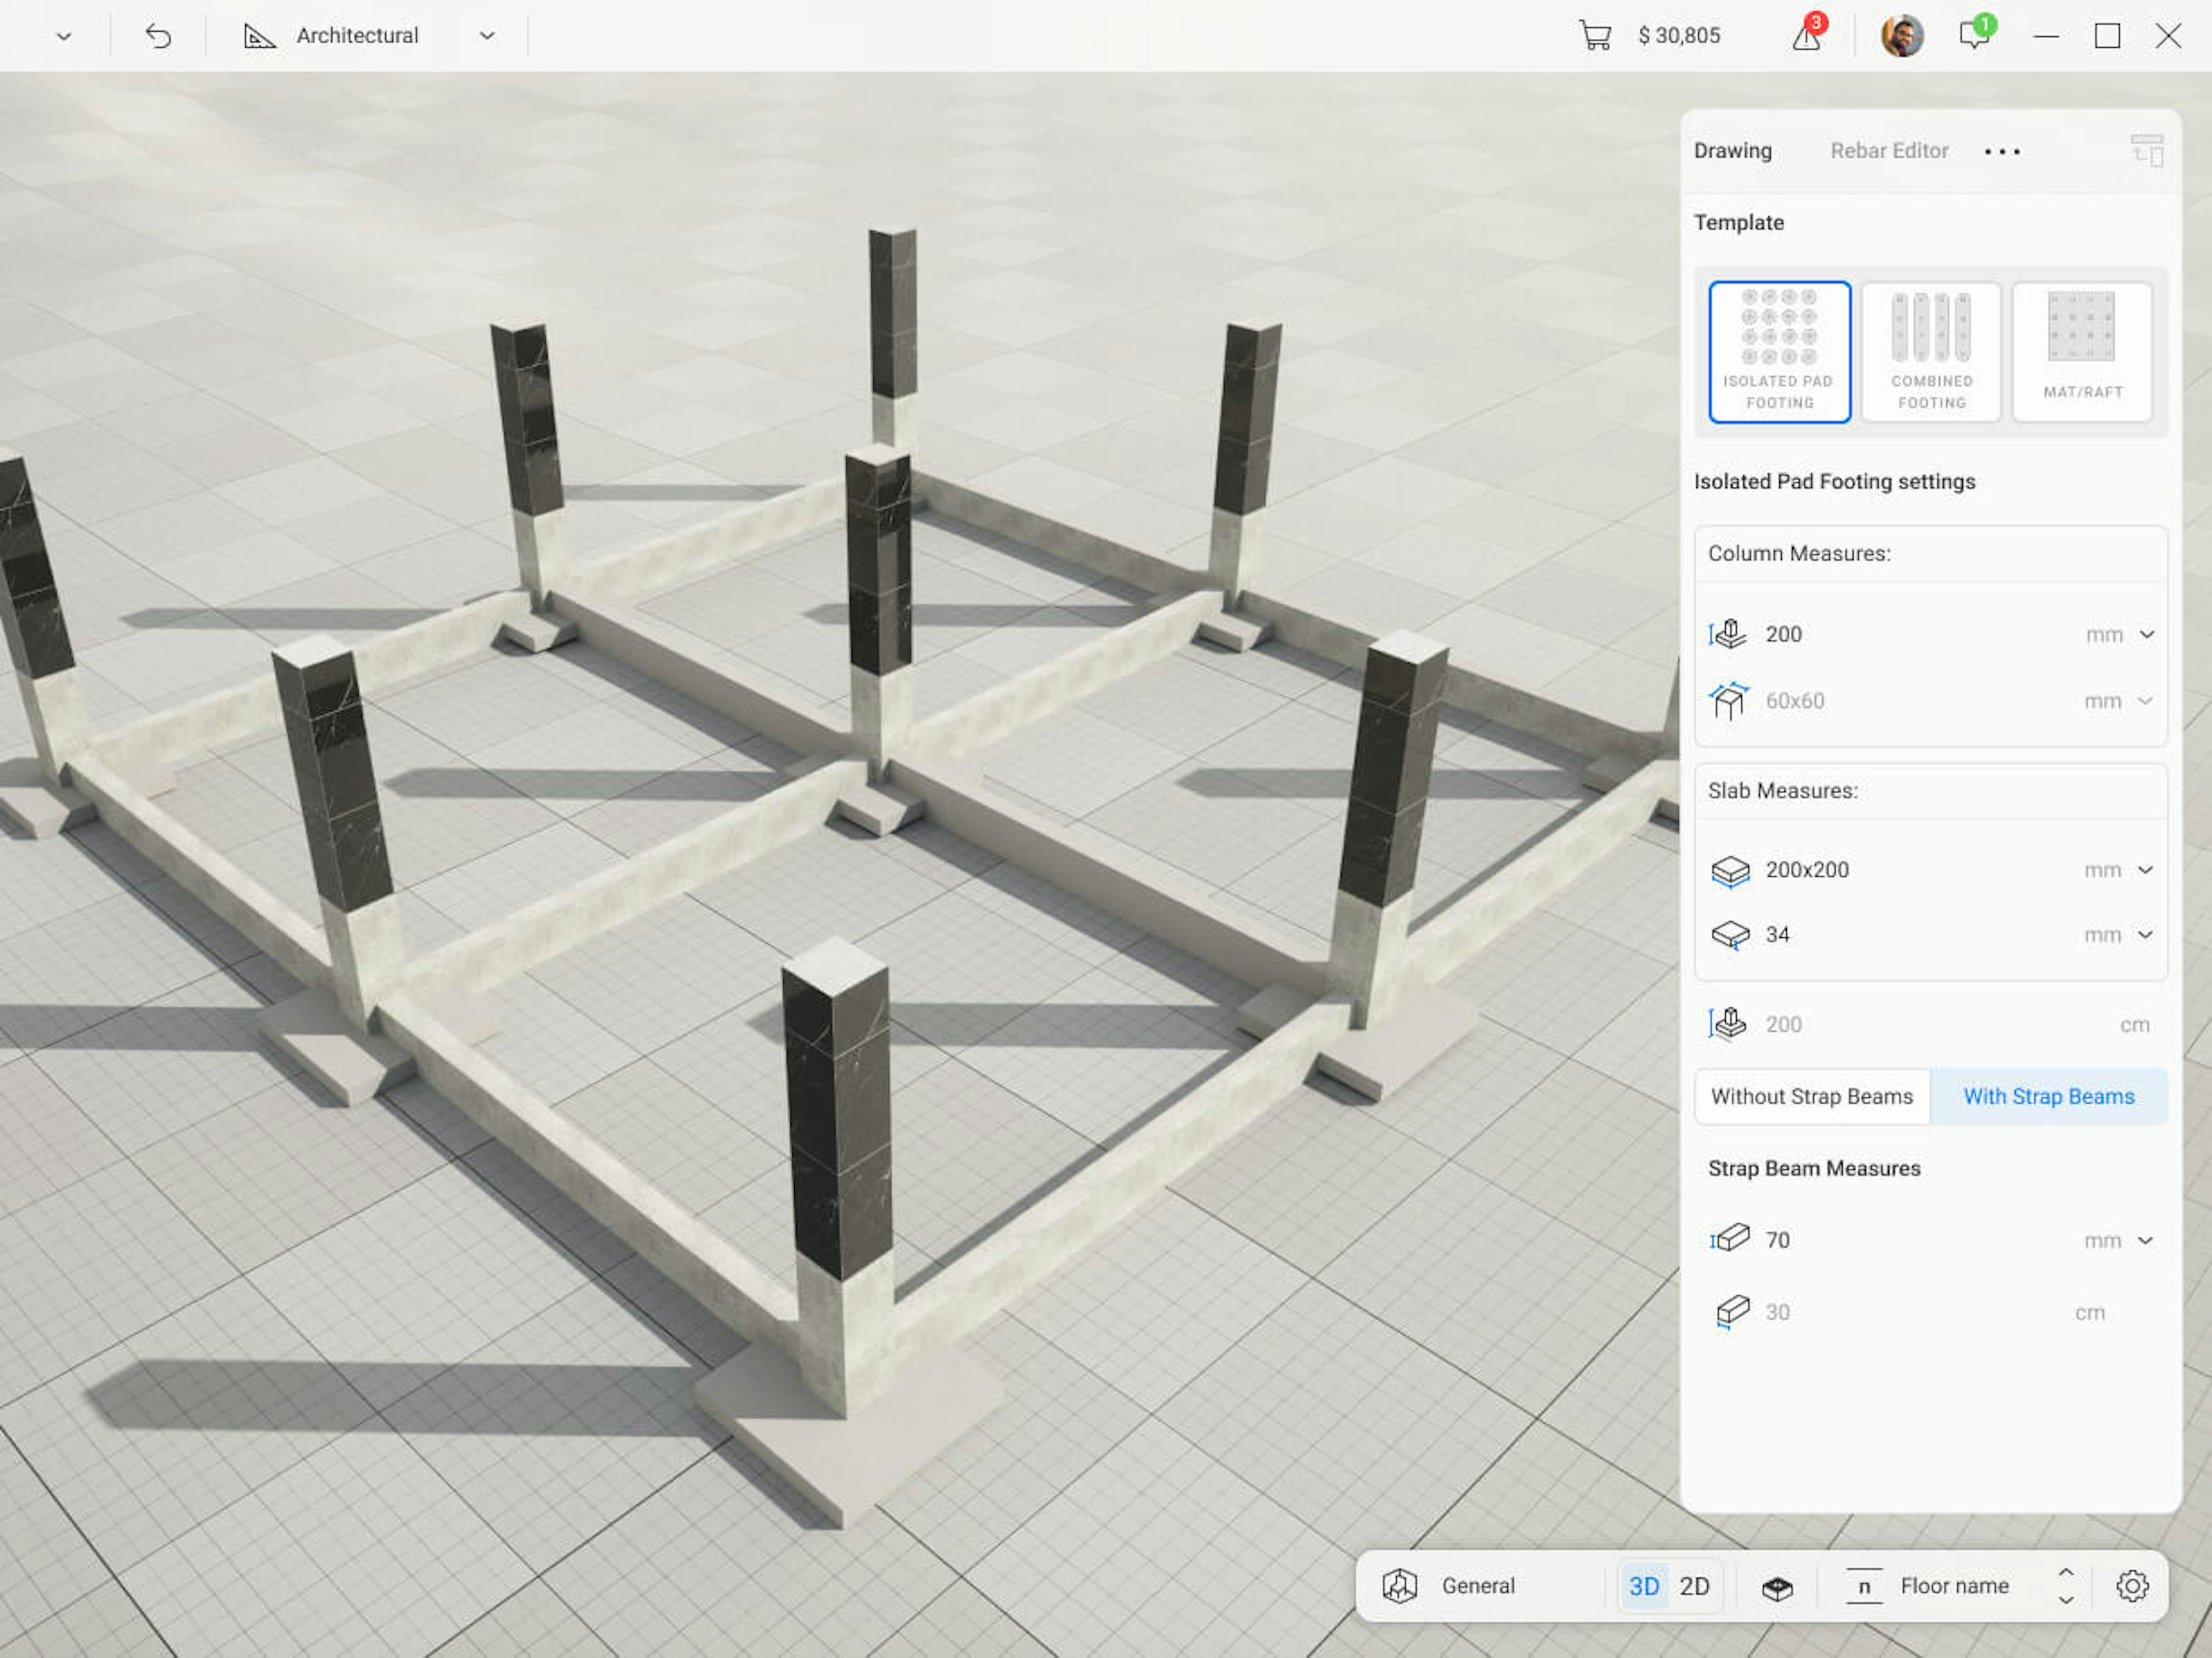Select the Combined Footing template

[1932, 352]
